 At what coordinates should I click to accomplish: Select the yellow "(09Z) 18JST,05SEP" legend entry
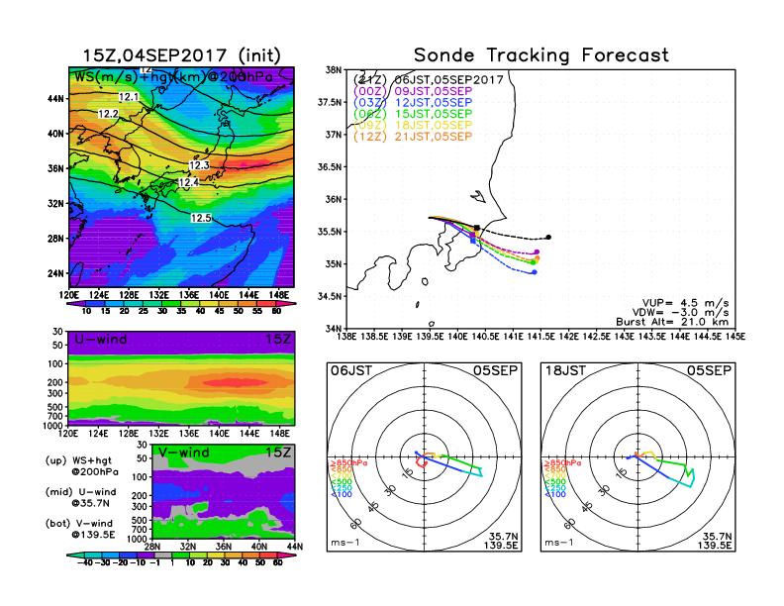[x=413, y=126]
